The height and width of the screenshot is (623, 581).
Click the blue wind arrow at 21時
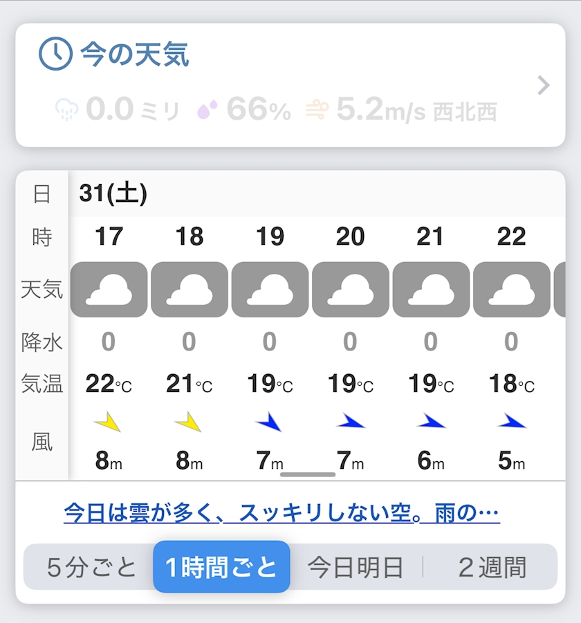pyautogui.click(x=430, y=421)
